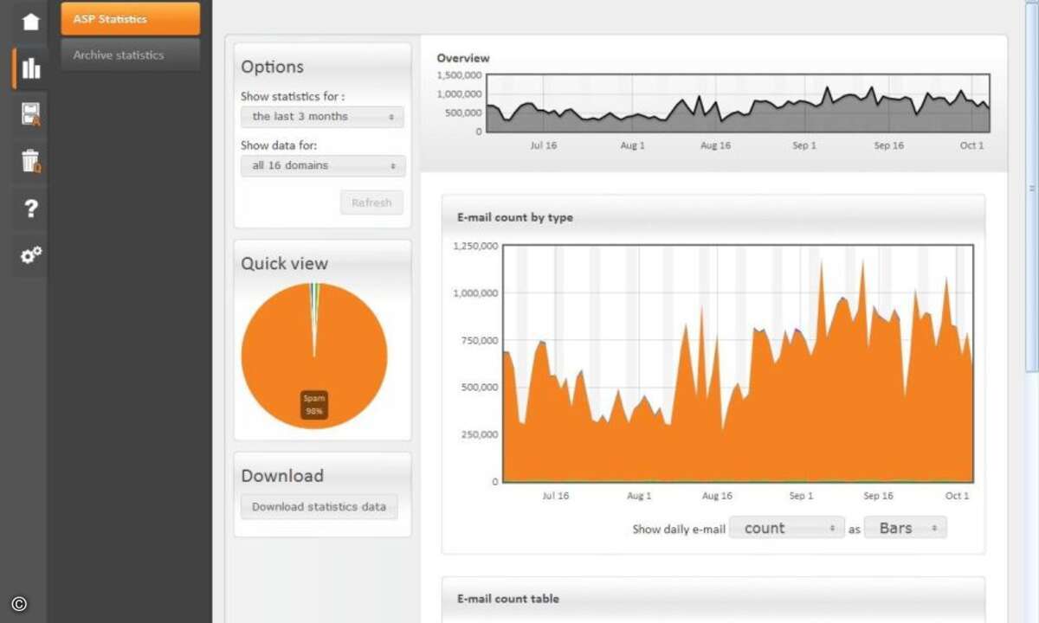1039x623 pixels.
Task: Click the page vertical scrollbar
Action: click(x=1031, y=188)
